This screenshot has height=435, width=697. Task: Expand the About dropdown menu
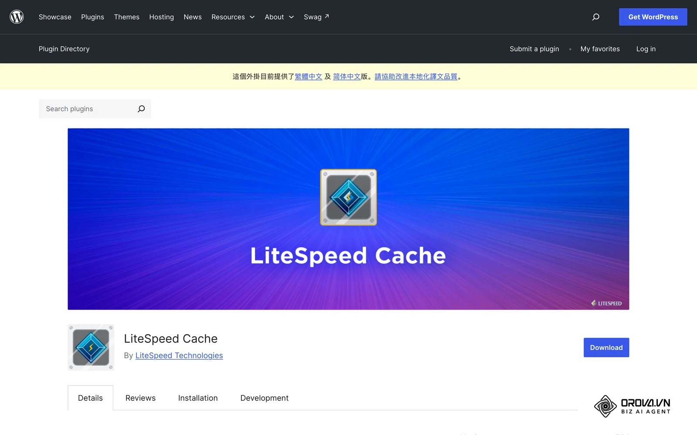tap(279, 17)
